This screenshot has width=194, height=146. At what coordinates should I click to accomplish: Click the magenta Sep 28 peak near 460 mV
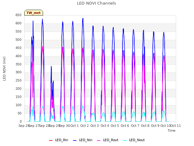(x=42, y=47)
